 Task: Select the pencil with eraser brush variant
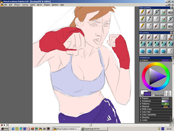point(142,19)
